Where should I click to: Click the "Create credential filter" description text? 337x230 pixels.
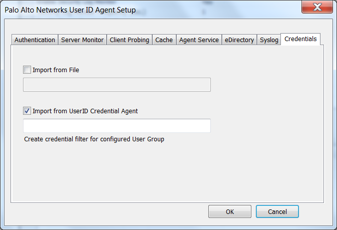pyautogui.click(x=94, y=139)
